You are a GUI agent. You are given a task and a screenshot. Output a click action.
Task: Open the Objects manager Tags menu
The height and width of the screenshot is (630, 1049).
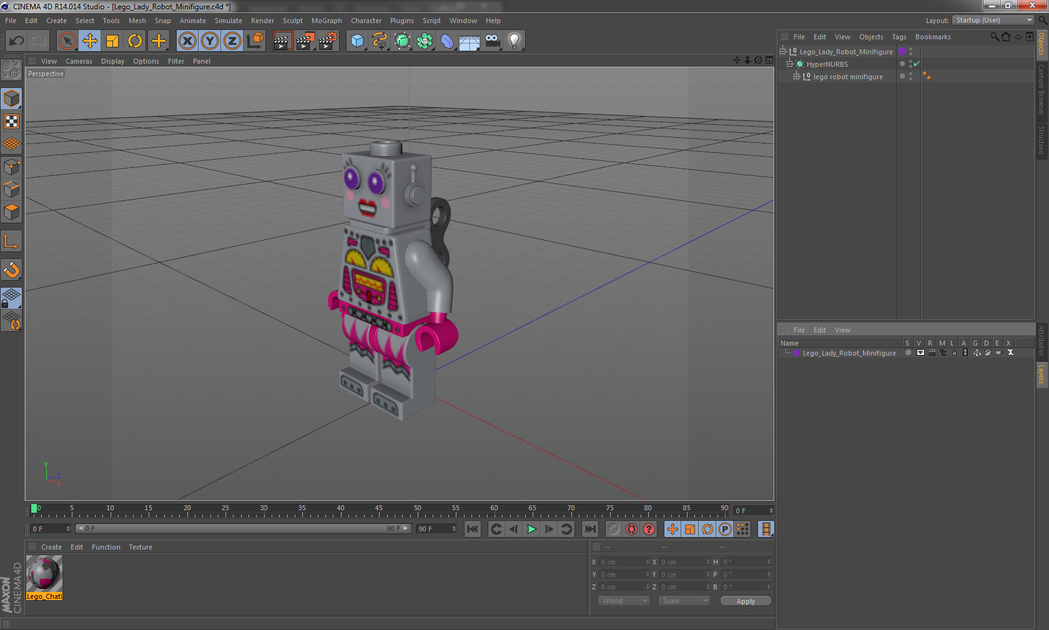899,37
